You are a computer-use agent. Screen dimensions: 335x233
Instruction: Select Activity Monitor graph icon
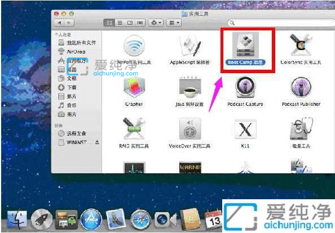click(x=134, y=168)
